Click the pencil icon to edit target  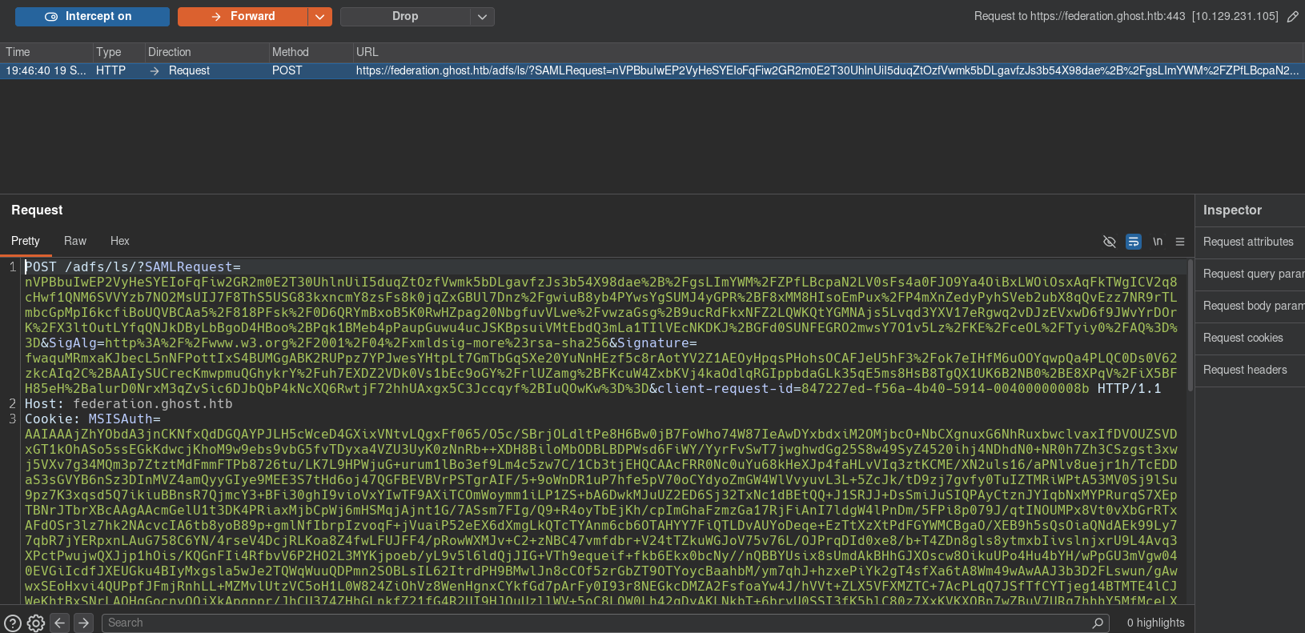tap(1293, 17)
